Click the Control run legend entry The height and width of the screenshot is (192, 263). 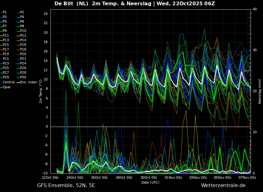(8, 82)
